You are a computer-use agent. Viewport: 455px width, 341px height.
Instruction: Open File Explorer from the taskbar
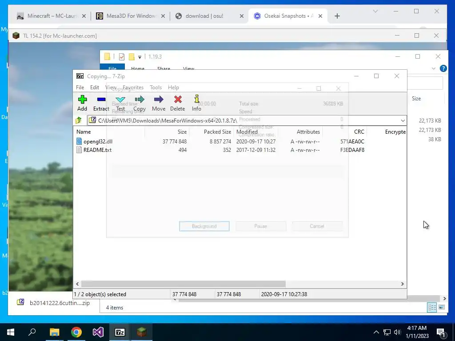pos(54,332)
